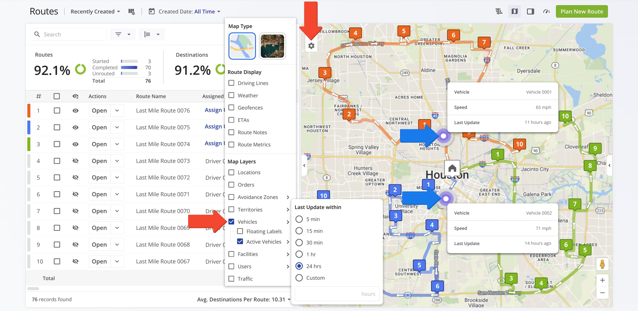Enable the Driving Lines checkbox
The image size is (638, 311).
point(231,83)
